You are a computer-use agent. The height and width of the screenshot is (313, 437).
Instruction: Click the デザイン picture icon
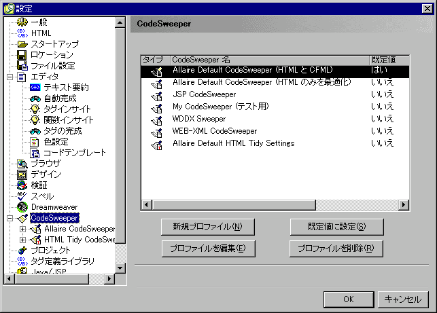[22, 174]
